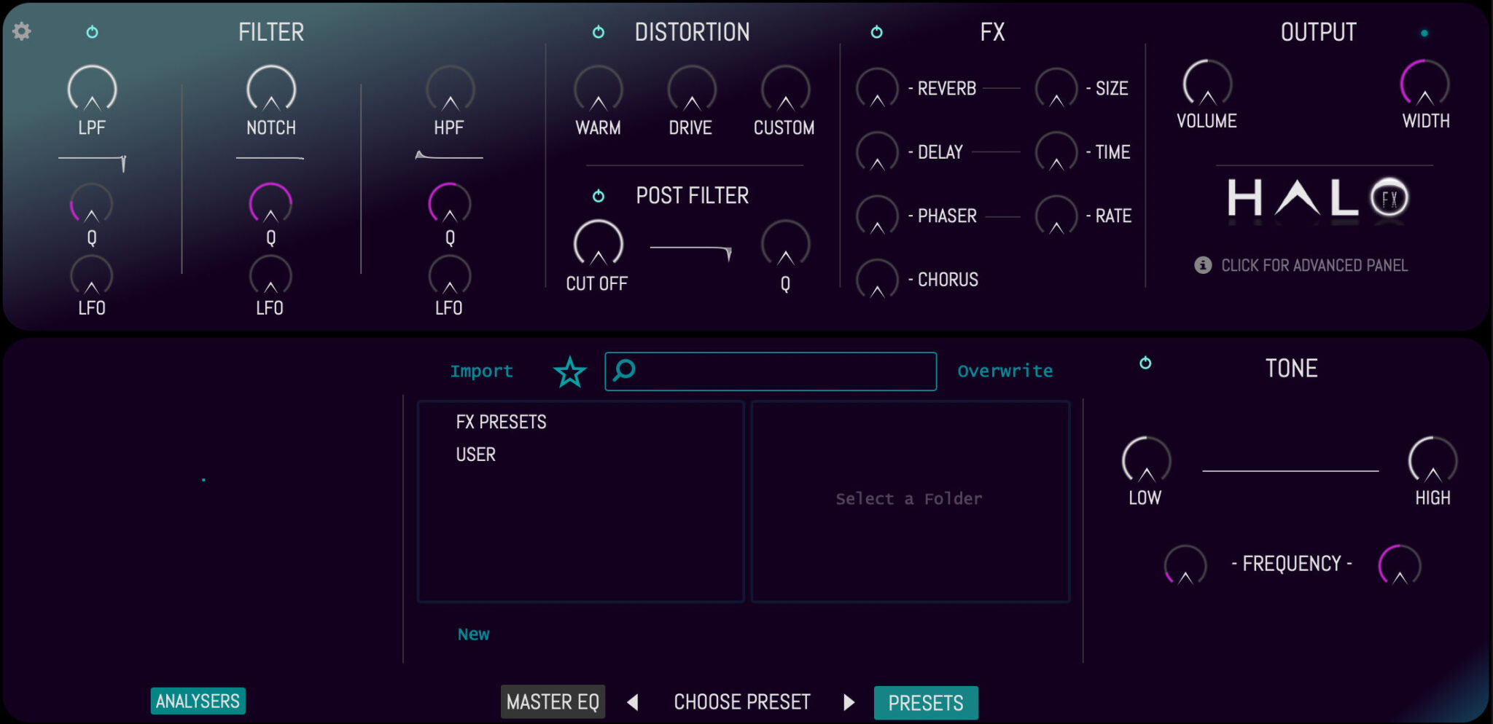Click the search magnifier icon
This screenshot has width=1493, height=724.
[x=623, y=371]
